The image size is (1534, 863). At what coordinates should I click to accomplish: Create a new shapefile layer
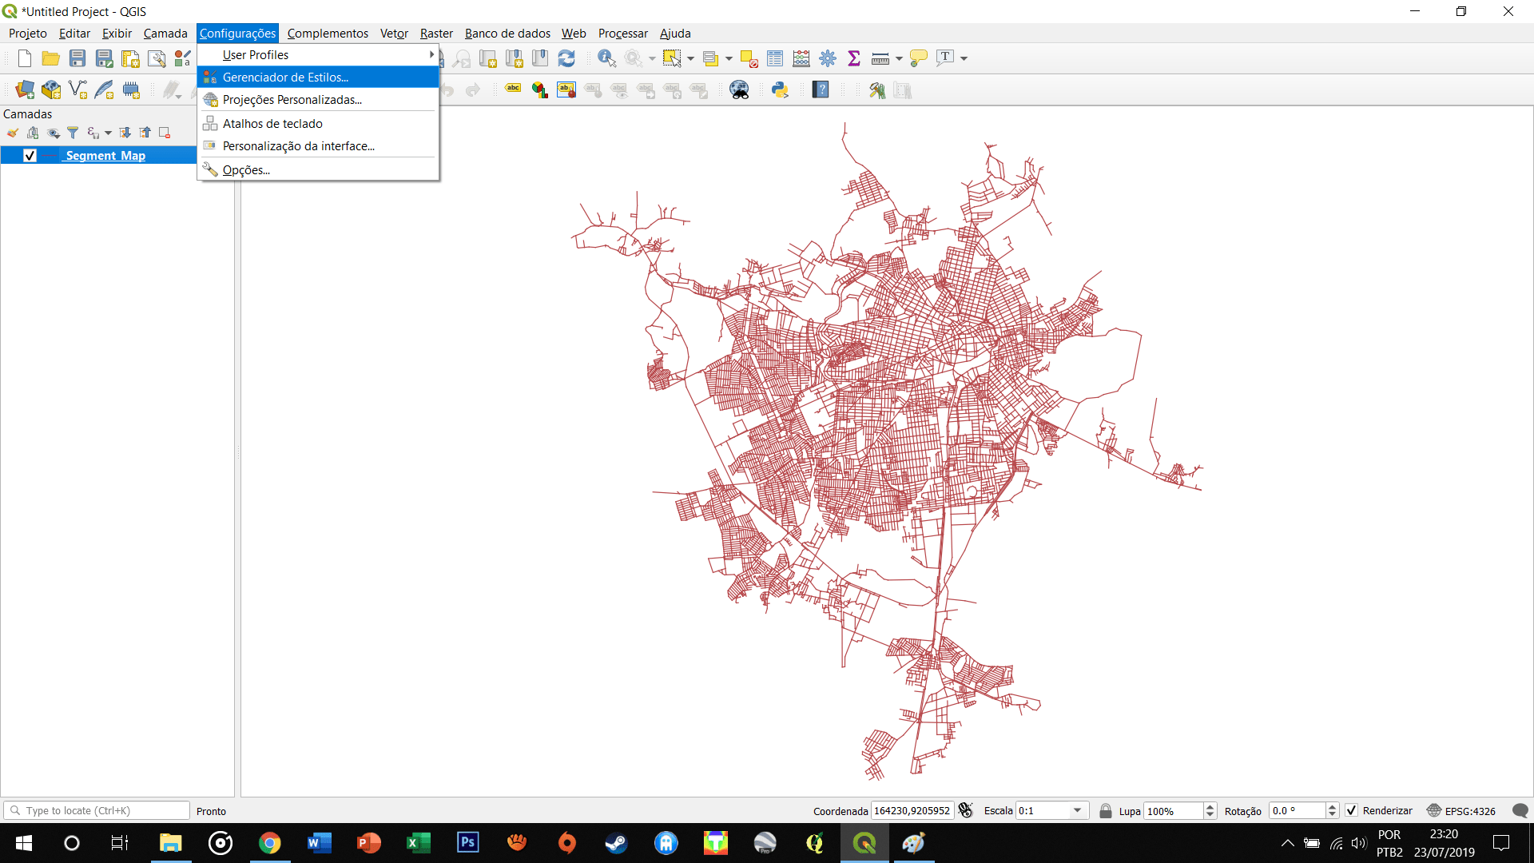(77, 89)
